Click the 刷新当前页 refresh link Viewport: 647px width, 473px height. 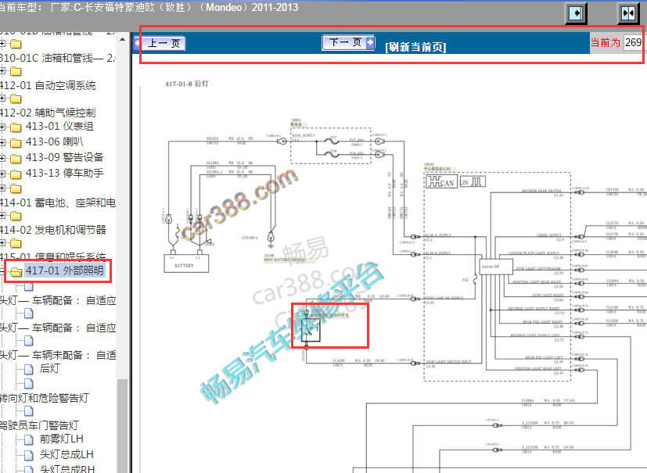point(415,47)
